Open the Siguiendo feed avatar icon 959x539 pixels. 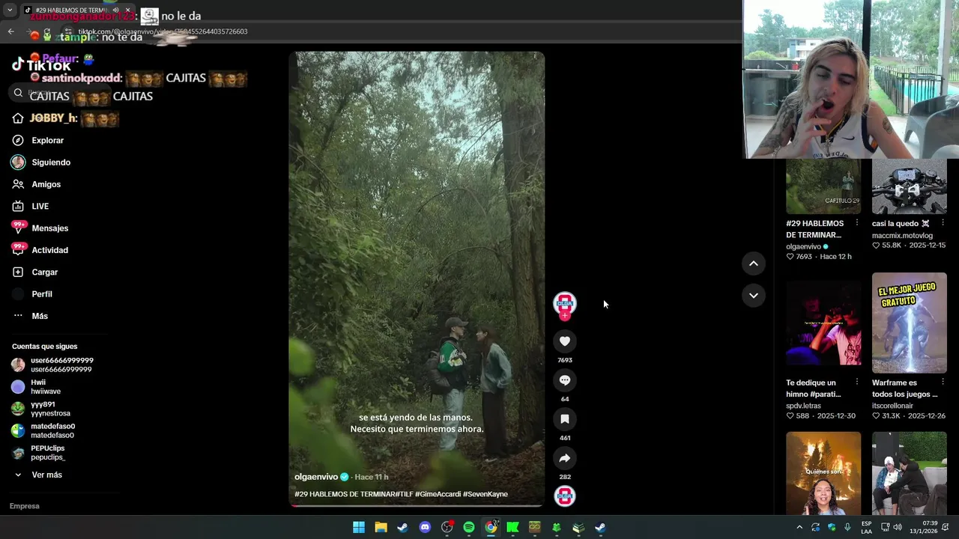click(18, 162)
